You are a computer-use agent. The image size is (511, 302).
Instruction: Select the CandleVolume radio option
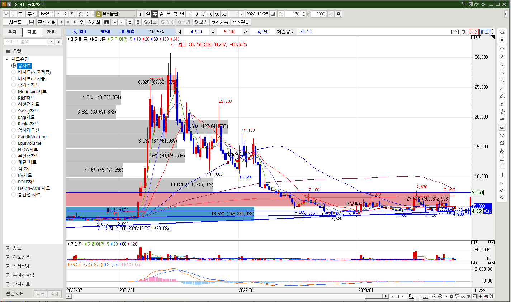click(14, 136)
